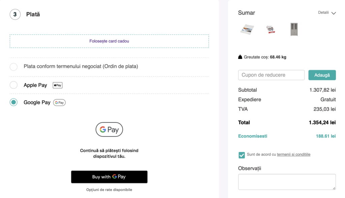Click the step 3 circle indicator
Screen dimensions: 345x198
(15, 14)
